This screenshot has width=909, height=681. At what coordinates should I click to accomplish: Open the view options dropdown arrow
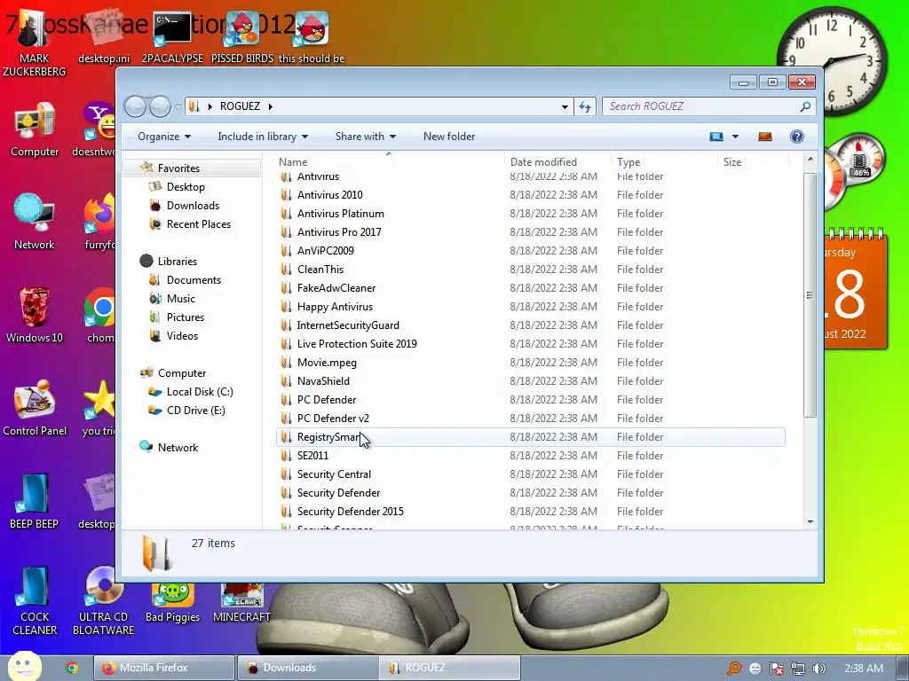(x=735, y=137)
